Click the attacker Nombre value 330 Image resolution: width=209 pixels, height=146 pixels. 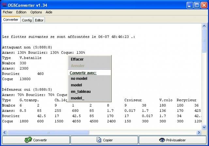point(23,63)
